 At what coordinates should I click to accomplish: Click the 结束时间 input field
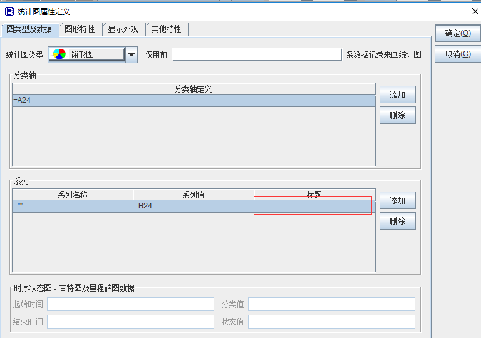point(130,322)
